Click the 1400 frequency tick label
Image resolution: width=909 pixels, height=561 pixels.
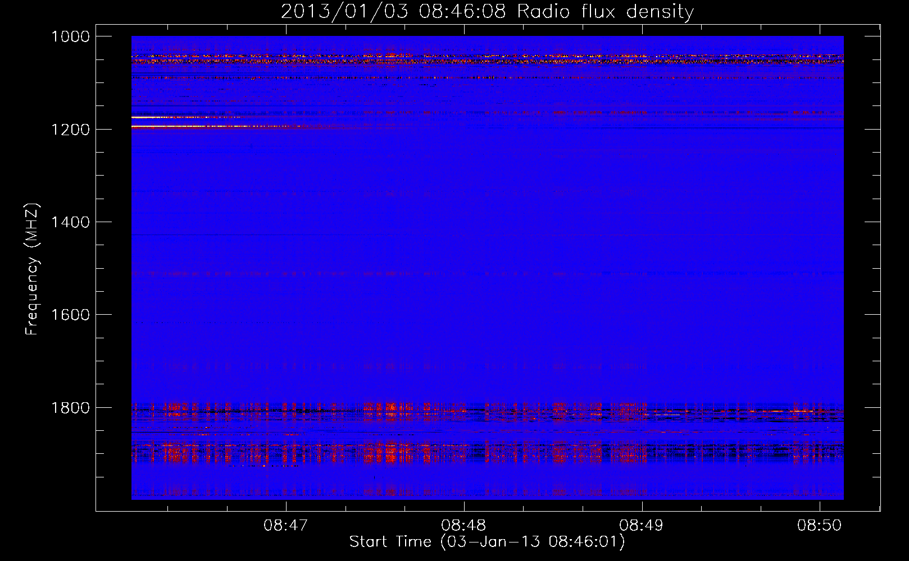[x=70, y=222]
